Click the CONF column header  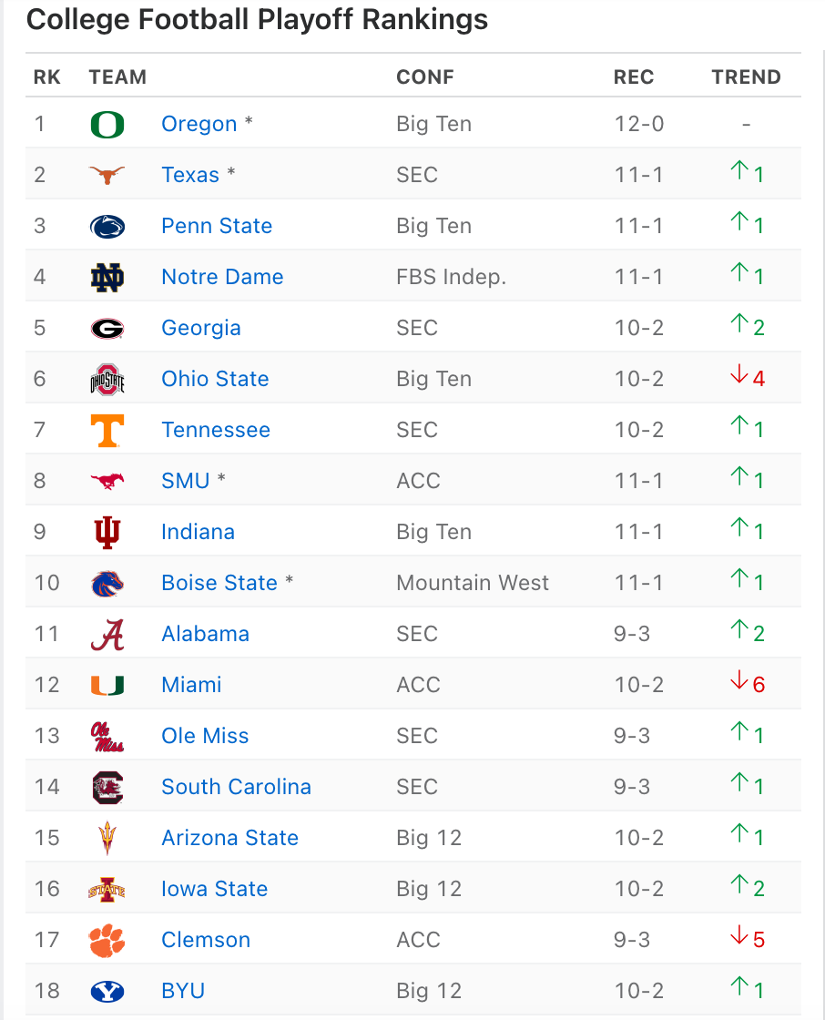click(x=425, y=76)
